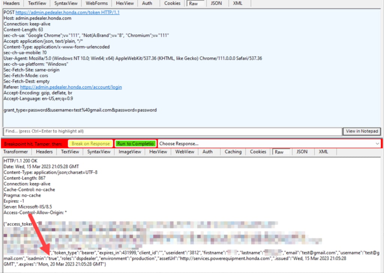Select the response Raw tab
The height and width of the screenshot is (273, 384).
coord(281,152)
